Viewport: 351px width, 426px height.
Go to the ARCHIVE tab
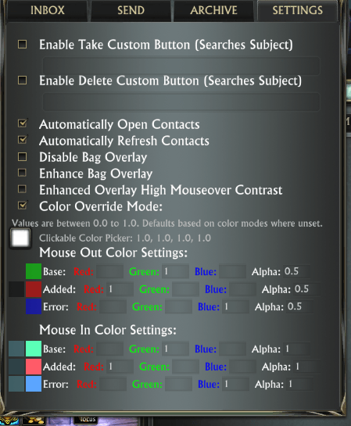tap(213, 11)
